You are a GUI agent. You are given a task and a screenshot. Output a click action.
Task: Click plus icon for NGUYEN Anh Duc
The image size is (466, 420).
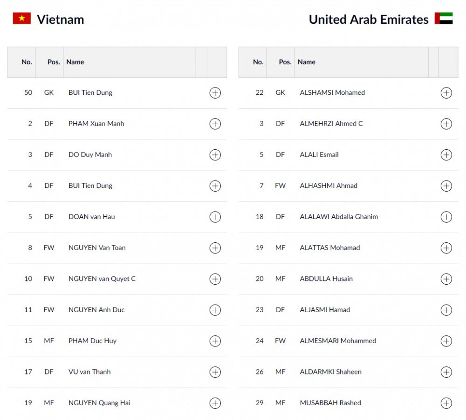(215, 310)
